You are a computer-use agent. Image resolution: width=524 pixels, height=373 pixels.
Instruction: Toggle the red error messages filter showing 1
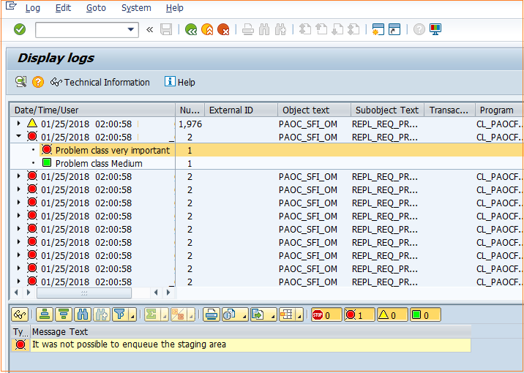pyautogui.click(x=359, y=314)
